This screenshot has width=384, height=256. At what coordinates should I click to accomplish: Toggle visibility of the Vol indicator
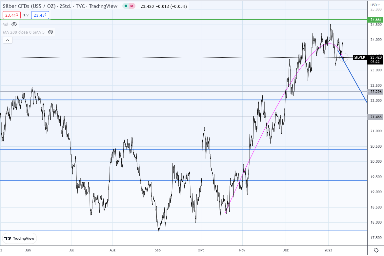[14, 24]
